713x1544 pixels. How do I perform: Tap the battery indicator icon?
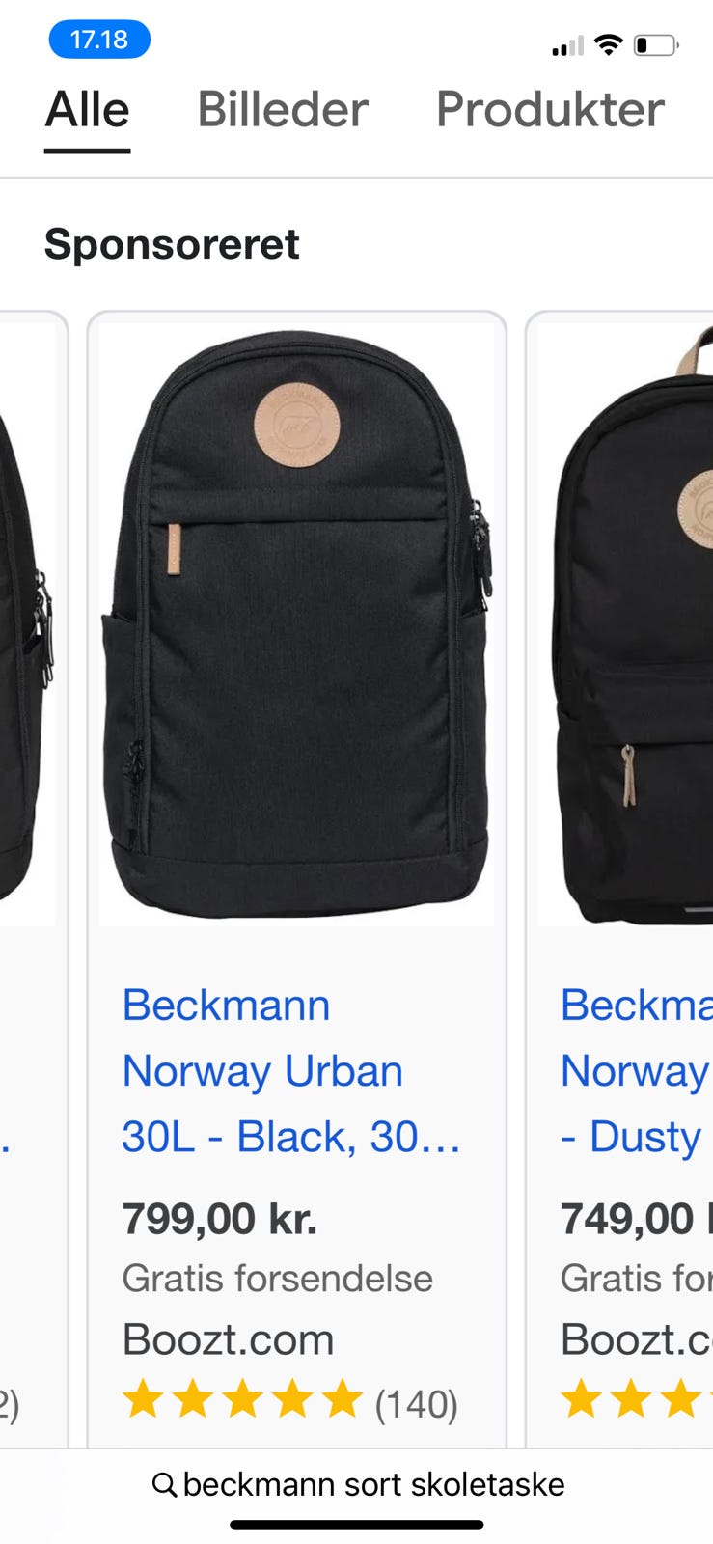[x=656, y=45]
